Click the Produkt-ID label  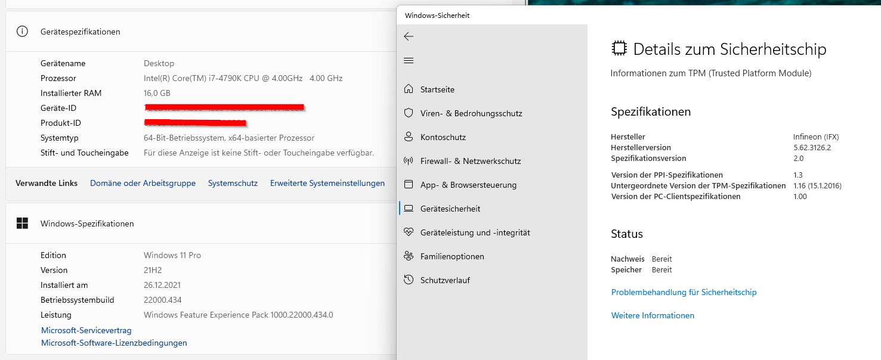(61, 123)
